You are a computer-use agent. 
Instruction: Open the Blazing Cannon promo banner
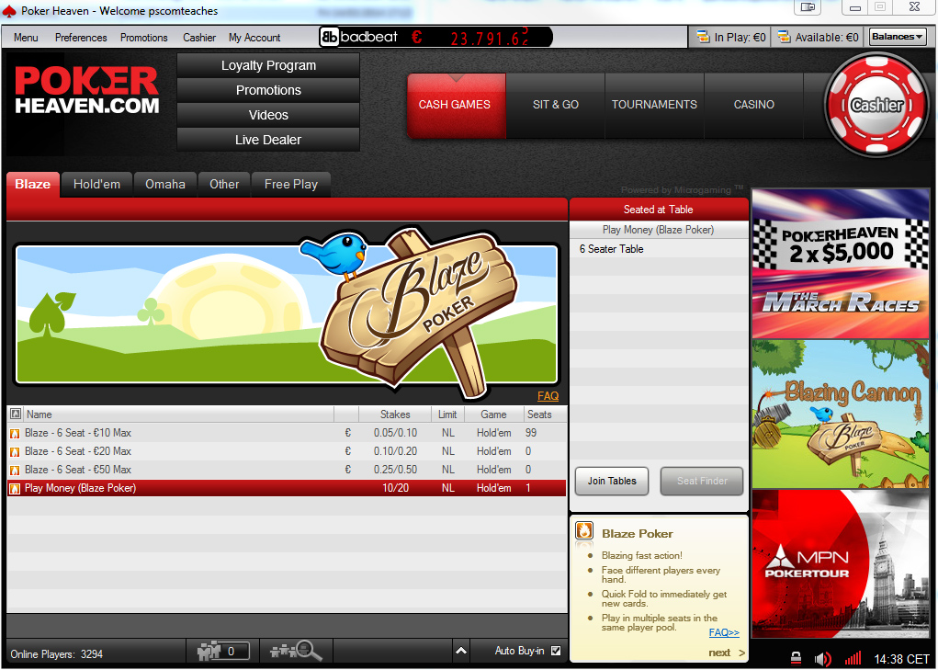841,414
